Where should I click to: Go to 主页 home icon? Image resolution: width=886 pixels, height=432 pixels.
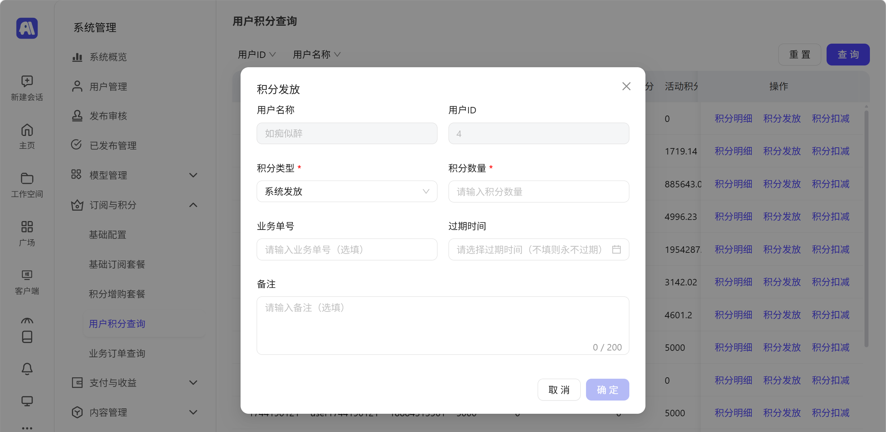(x=27, y=130)
